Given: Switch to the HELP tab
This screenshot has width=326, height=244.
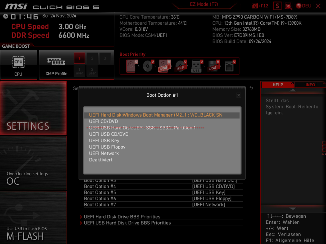Looking at the screenshot, I should (278, 85).
